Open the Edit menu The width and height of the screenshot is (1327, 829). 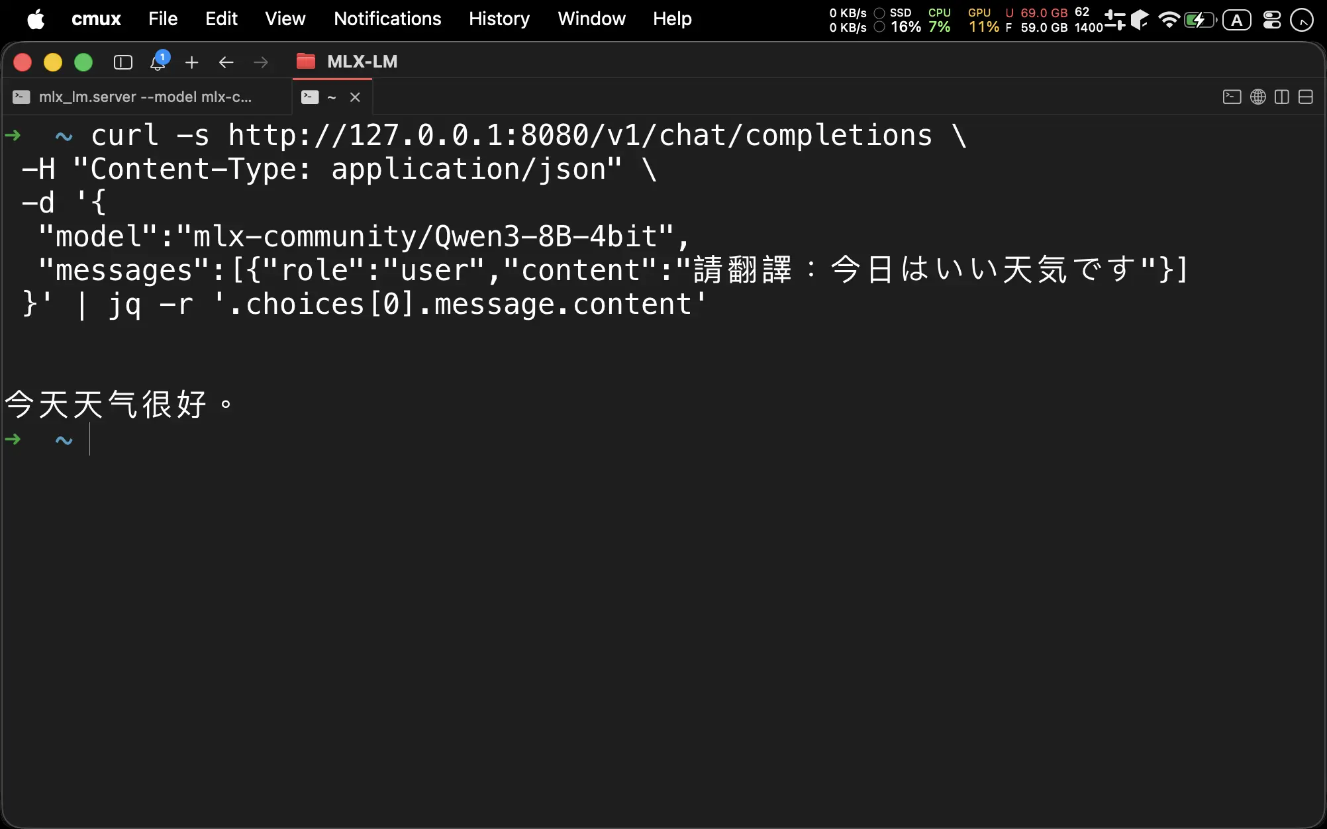coord(221,19)
